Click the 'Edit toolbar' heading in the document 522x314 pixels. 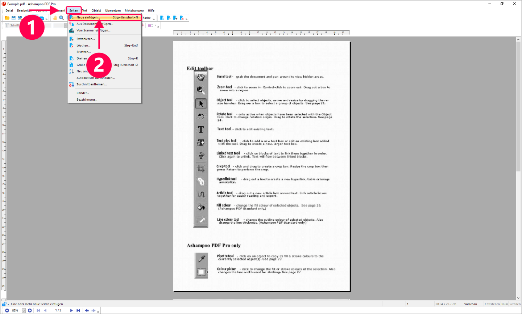200,68
